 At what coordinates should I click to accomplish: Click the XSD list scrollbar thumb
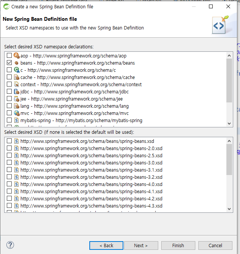point(229,160)
